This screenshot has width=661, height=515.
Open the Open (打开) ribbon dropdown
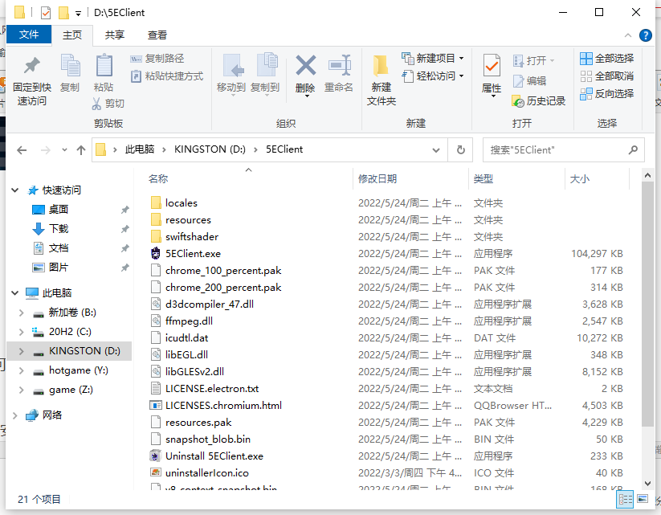point(533,60)
